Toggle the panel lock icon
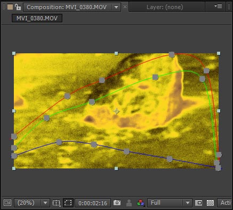The image size is (233, 210). coord(18,7)
